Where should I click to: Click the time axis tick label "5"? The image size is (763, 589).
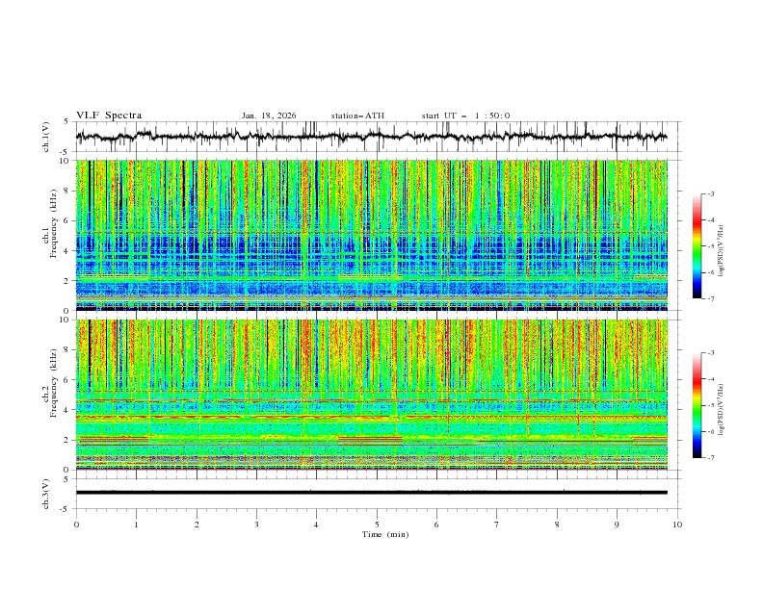(377, 525)
